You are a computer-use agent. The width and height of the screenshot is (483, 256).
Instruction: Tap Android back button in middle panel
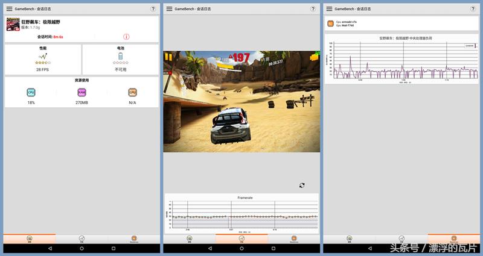[x=210, y=248]
